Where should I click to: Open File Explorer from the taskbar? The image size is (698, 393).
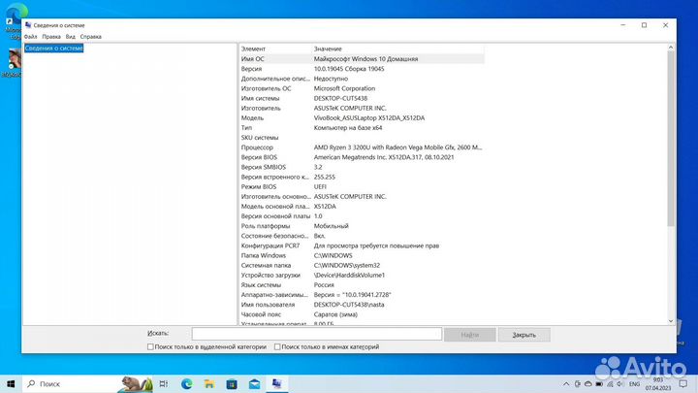coord(208,383)
